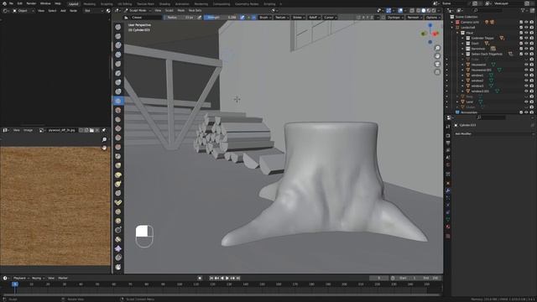Viewport: 537px width, 302px height.
Task: Open the sculpt Options dropdown
Action: coord(433,18)
